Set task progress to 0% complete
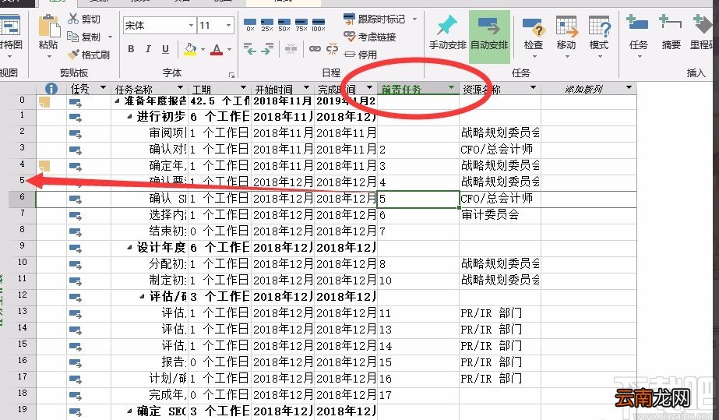 [x=250, y=25]
